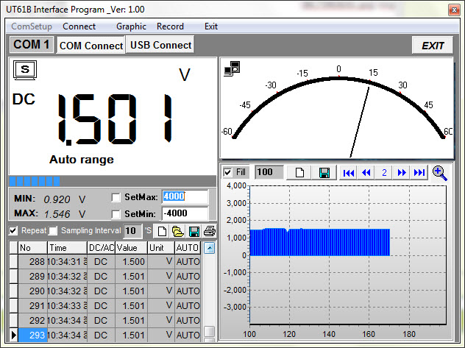Open the Record menu
The width and height of the screenshot is (465, 348).
pyautogui.click(x=170, y=26)
